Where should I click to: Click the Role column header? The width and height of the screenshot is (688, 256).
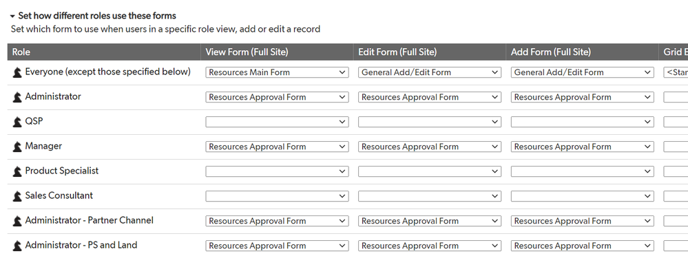coord(21,52)
